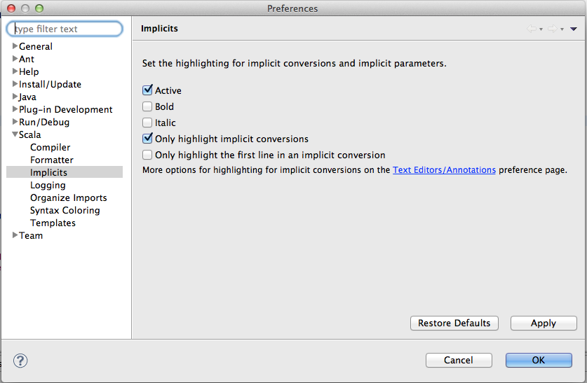The image size is (587, 383).
Task: Toggle Only highlight implicit conversions
Action: [x=147, y=139]
